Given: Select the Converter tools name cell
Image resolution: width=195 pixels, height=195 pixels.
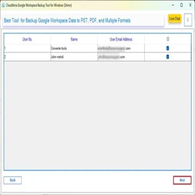Looking at the screenshot, I should point(74,48).
